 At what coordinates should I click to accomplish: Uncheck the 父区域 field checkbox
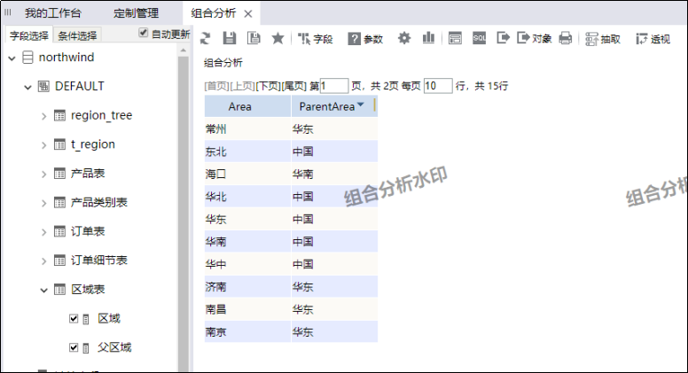(74, 347)
